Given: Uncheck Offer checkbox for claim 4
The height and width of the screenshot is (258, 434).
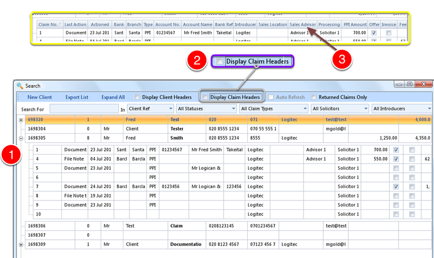Looking at the screenshot, I should [x=396, y=159].
